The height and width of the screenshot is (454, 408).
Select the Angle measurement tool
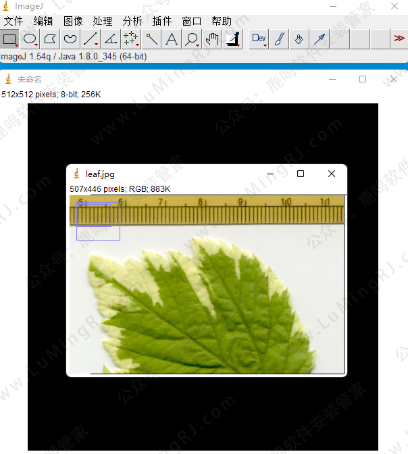point(111,39)
